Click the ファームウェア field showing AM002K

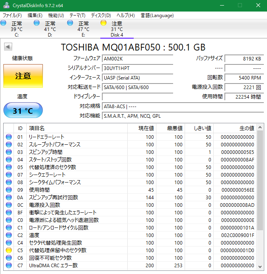click(x=138, y=58)
